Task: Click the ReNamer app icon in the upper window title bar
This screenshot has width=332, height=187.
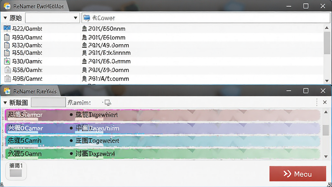Action: 7,6
